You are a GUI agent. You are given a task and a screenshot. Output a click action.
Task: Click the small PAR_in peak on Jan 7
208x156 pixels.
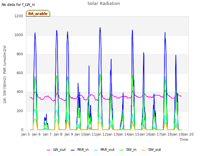(x=46, y=114)
